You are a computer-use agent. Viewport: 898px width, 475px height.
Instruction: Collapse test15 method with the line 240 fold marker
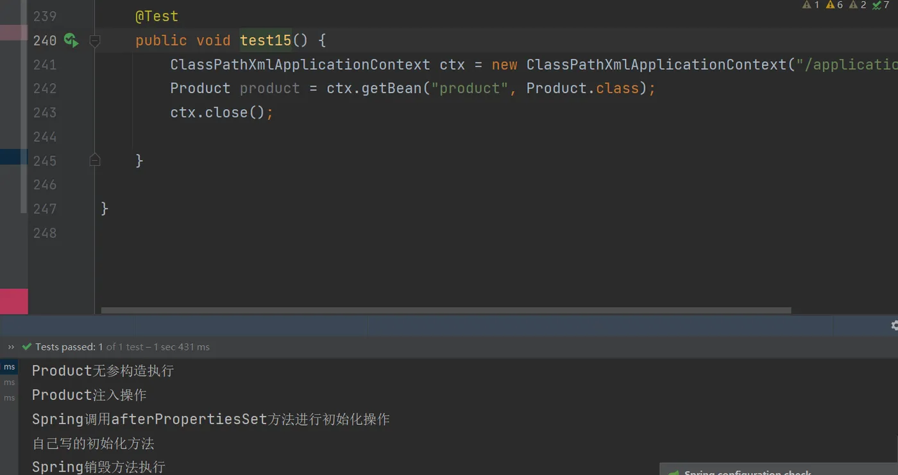pos(95,41)
